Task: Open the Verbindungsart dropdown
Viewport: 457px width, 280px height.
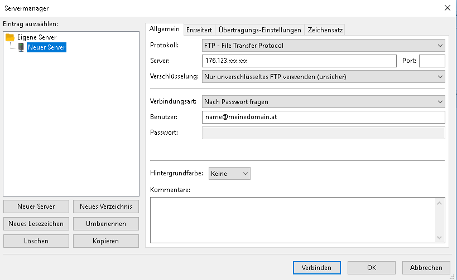Action: click(323, 101)
